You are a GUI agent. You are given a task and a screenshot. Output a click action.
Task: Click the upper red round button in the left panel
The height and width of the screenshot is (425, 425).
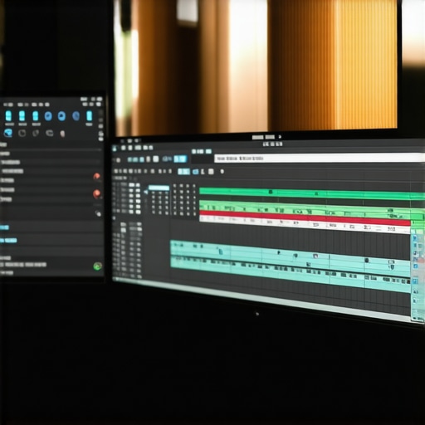tap(96, 177)
